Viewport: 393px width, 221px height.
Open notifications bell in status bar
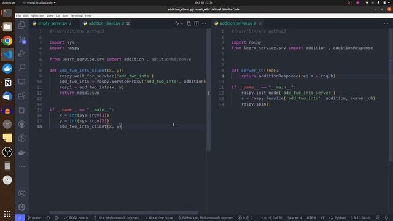pos(386,218)
